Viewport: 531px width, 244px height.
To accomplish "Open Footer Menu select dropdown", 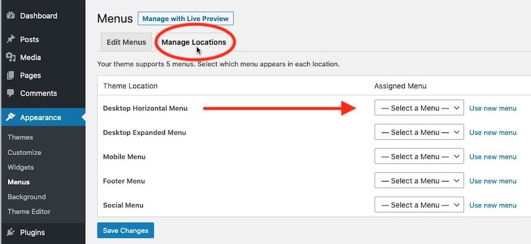I will coord(419,181).
